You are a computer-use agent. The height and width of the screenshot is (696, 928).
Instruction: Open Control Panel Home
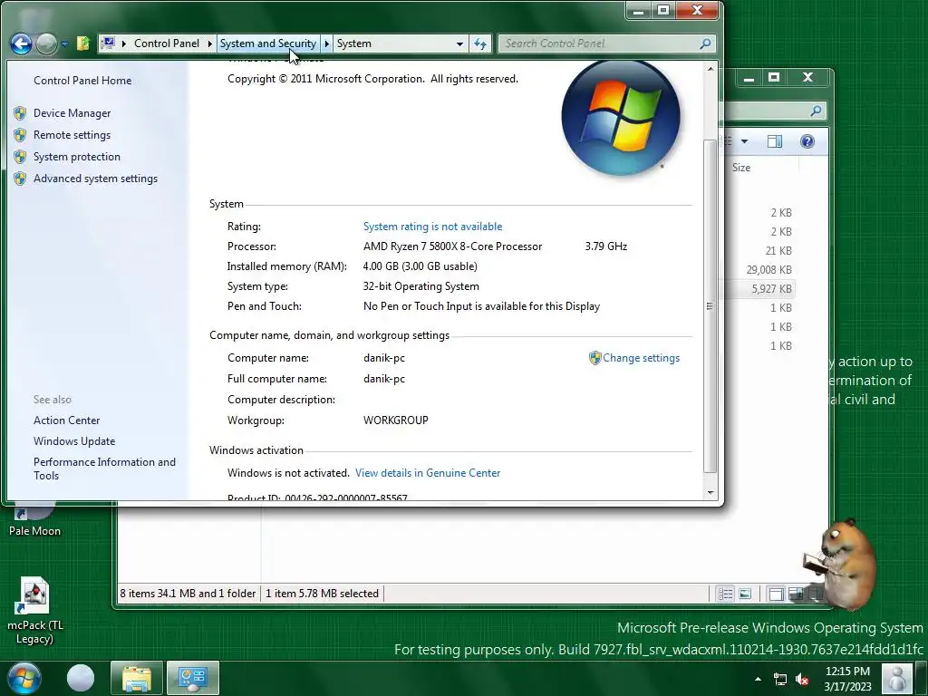pyautogui.click(x=82, y=81)
